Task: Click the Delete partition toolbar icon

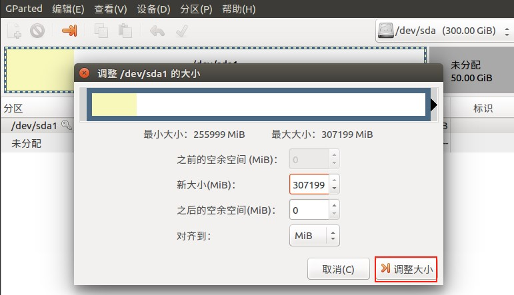Action: [37, 31]
